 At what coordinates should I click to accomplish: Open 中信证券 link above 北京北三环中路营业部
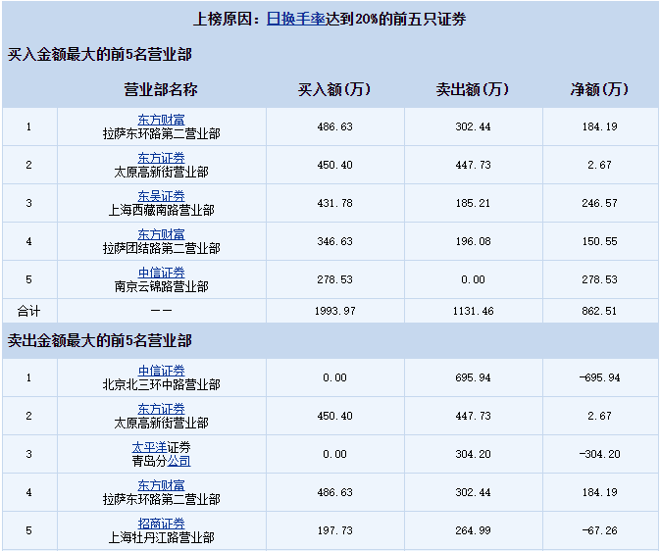[x=161, y=371]
